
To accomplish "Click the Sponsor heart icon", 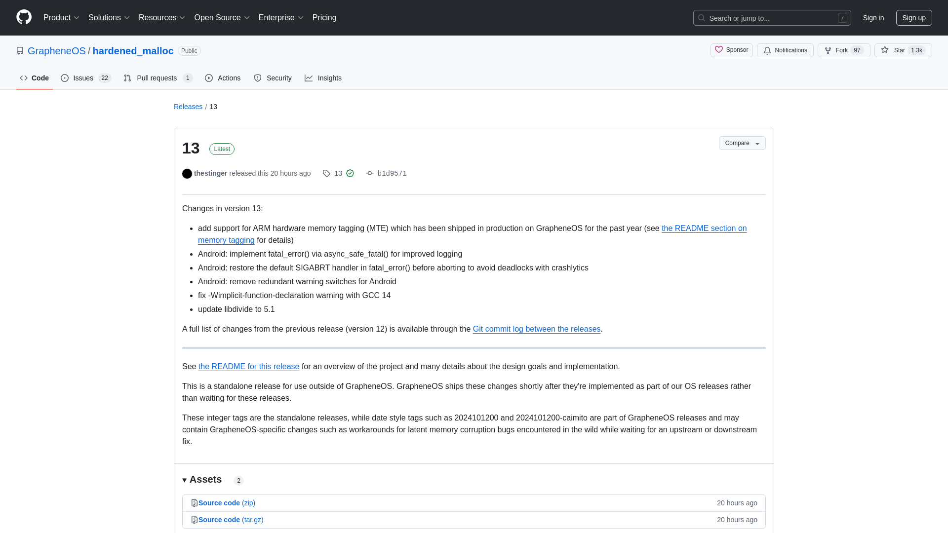I will pos(719,50).
